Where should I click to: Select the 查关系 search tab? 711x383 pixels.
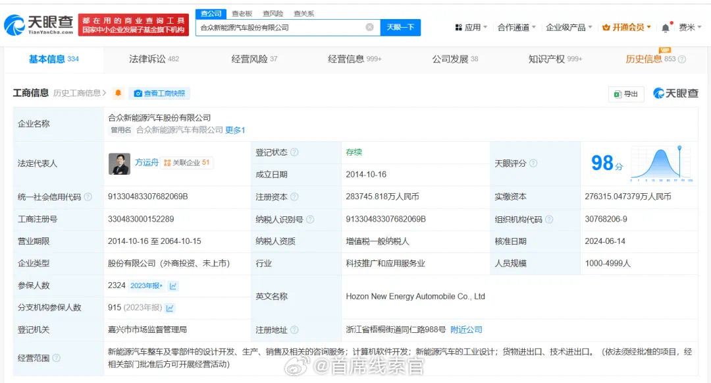[x=303, y=14]
